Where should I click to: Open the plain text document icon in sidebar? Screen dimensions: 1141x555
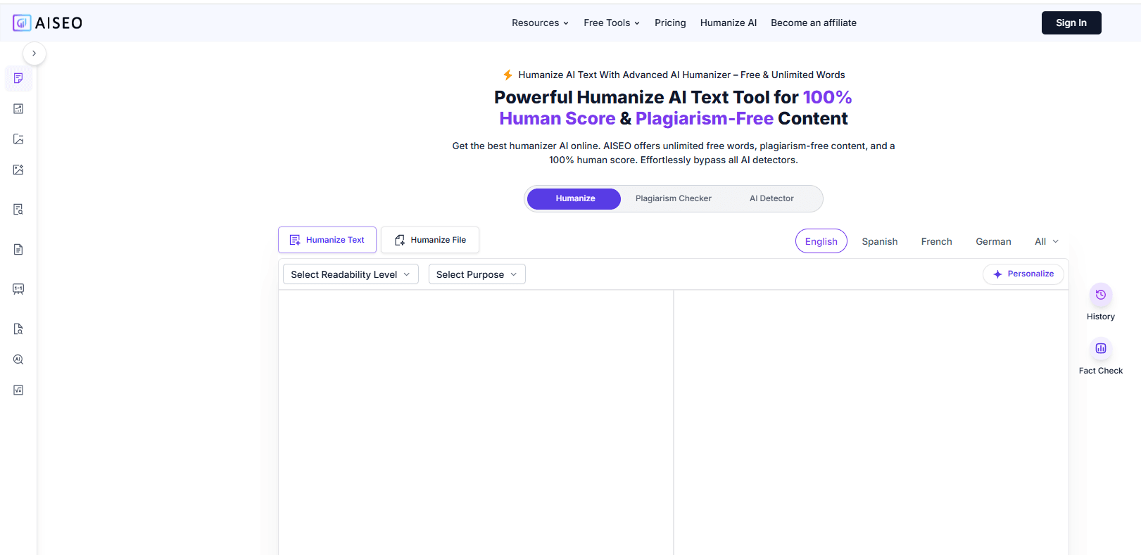[x=18, y=249]
